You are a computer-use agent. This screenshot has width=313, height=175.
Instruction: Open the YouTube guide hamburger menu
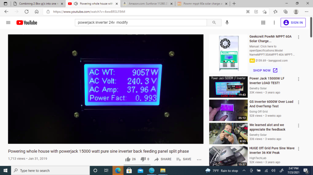[8, 22]
